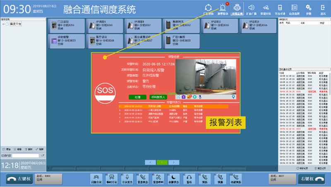Click the fullscreen expand icon under video
This screenshot has width=331, height=187.
pyautogui.click(x=178, y=97)
